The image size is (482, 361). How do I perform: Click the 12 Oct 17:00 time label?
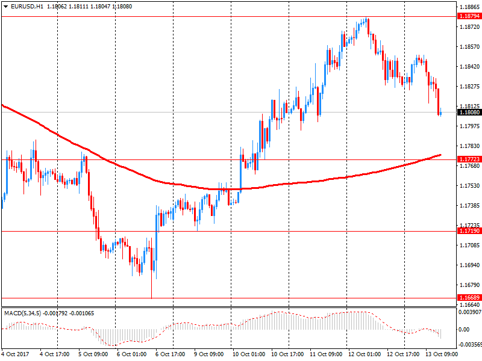(x=403, y=354)
